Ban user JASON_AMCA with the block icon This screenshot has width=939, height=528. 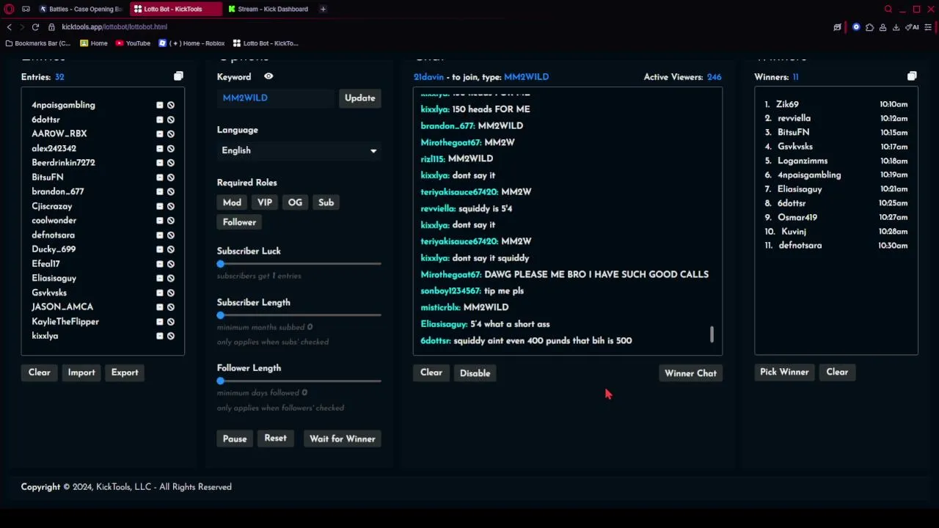(x=171, y=307)
